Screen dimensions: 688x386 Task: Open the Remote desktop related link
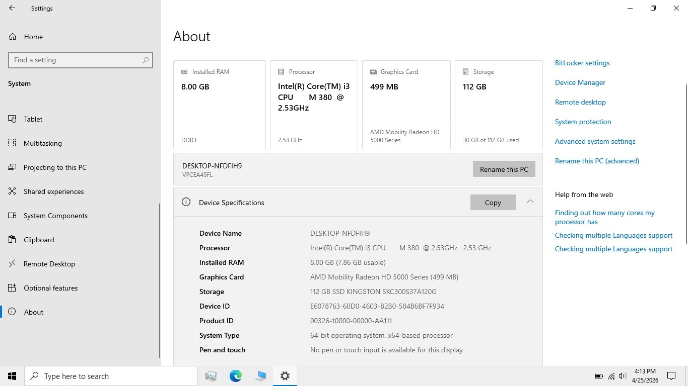tap(580, 102)
